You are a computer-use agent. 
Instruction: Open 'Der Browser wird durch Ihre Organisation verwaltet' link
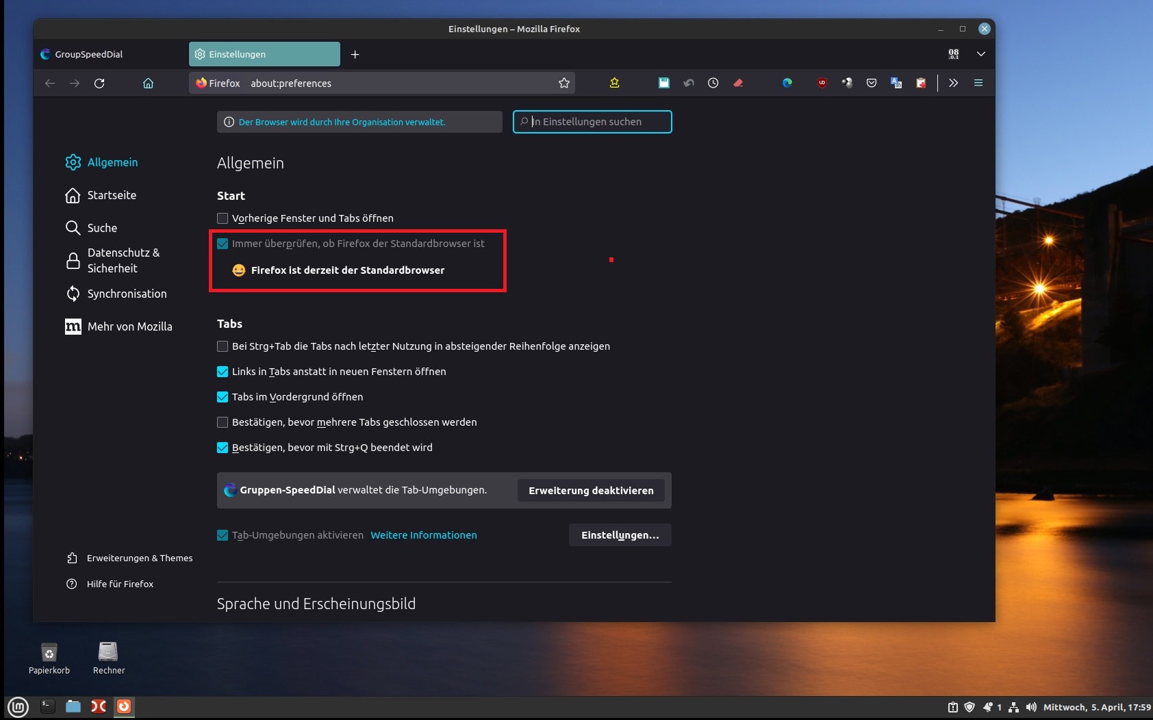pyautogui.click(x=342, y=122)
